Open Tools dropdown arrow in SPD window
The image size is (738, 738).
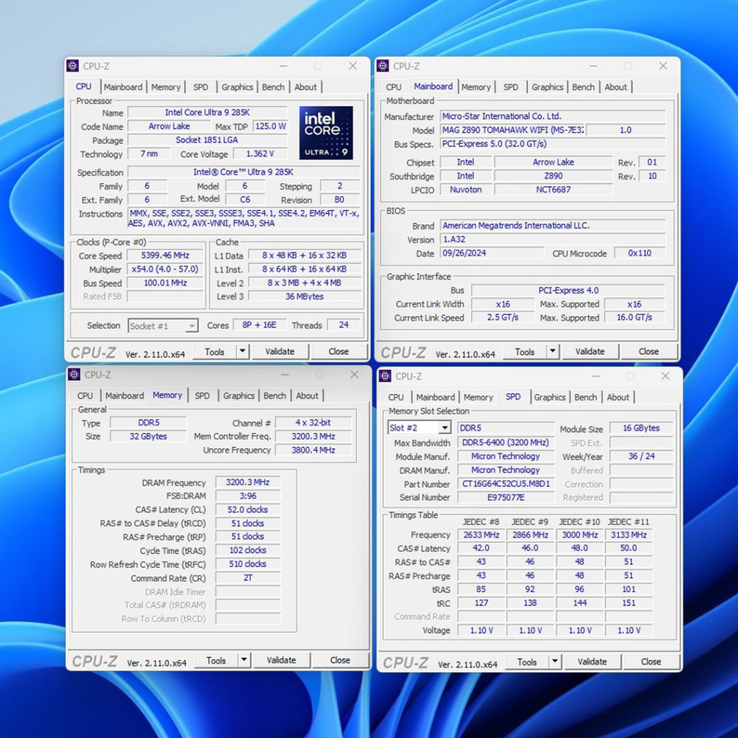click(555, 662)
